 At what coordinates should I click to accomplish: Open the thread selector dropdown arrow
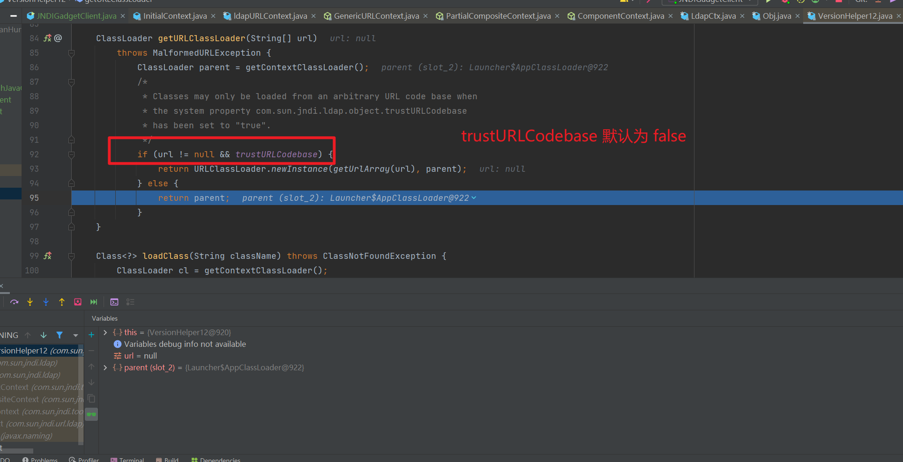coord(75,335)
